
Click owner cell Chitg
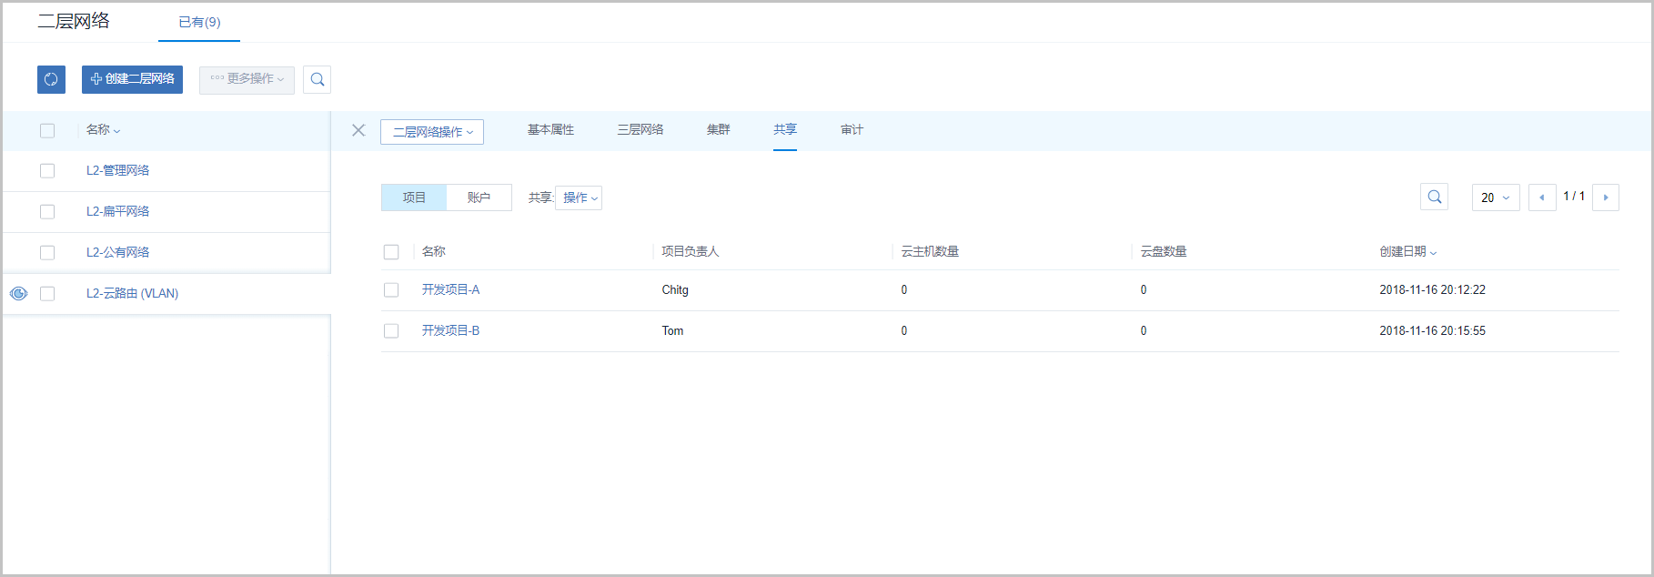click(x=675, y=289)
